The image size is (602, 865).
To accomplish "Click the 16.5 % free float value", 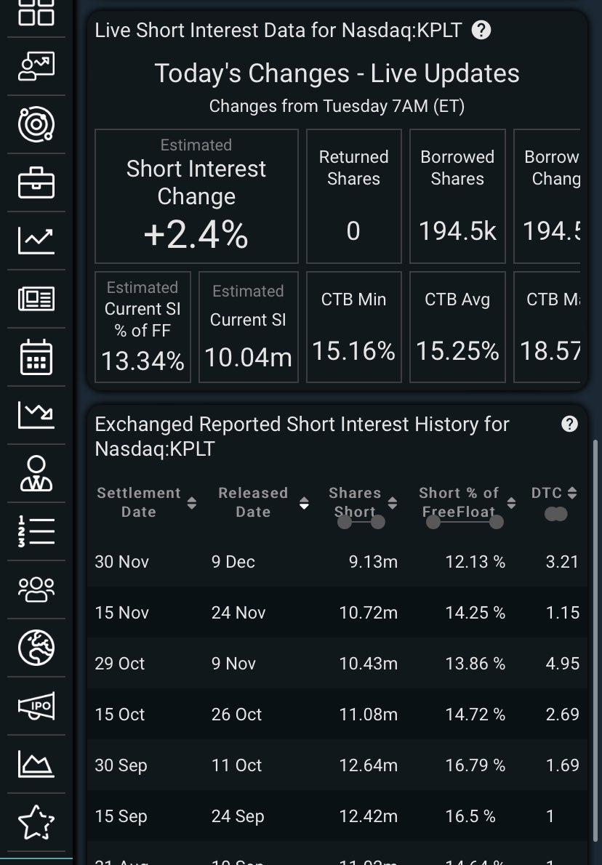I will point(470,816).
